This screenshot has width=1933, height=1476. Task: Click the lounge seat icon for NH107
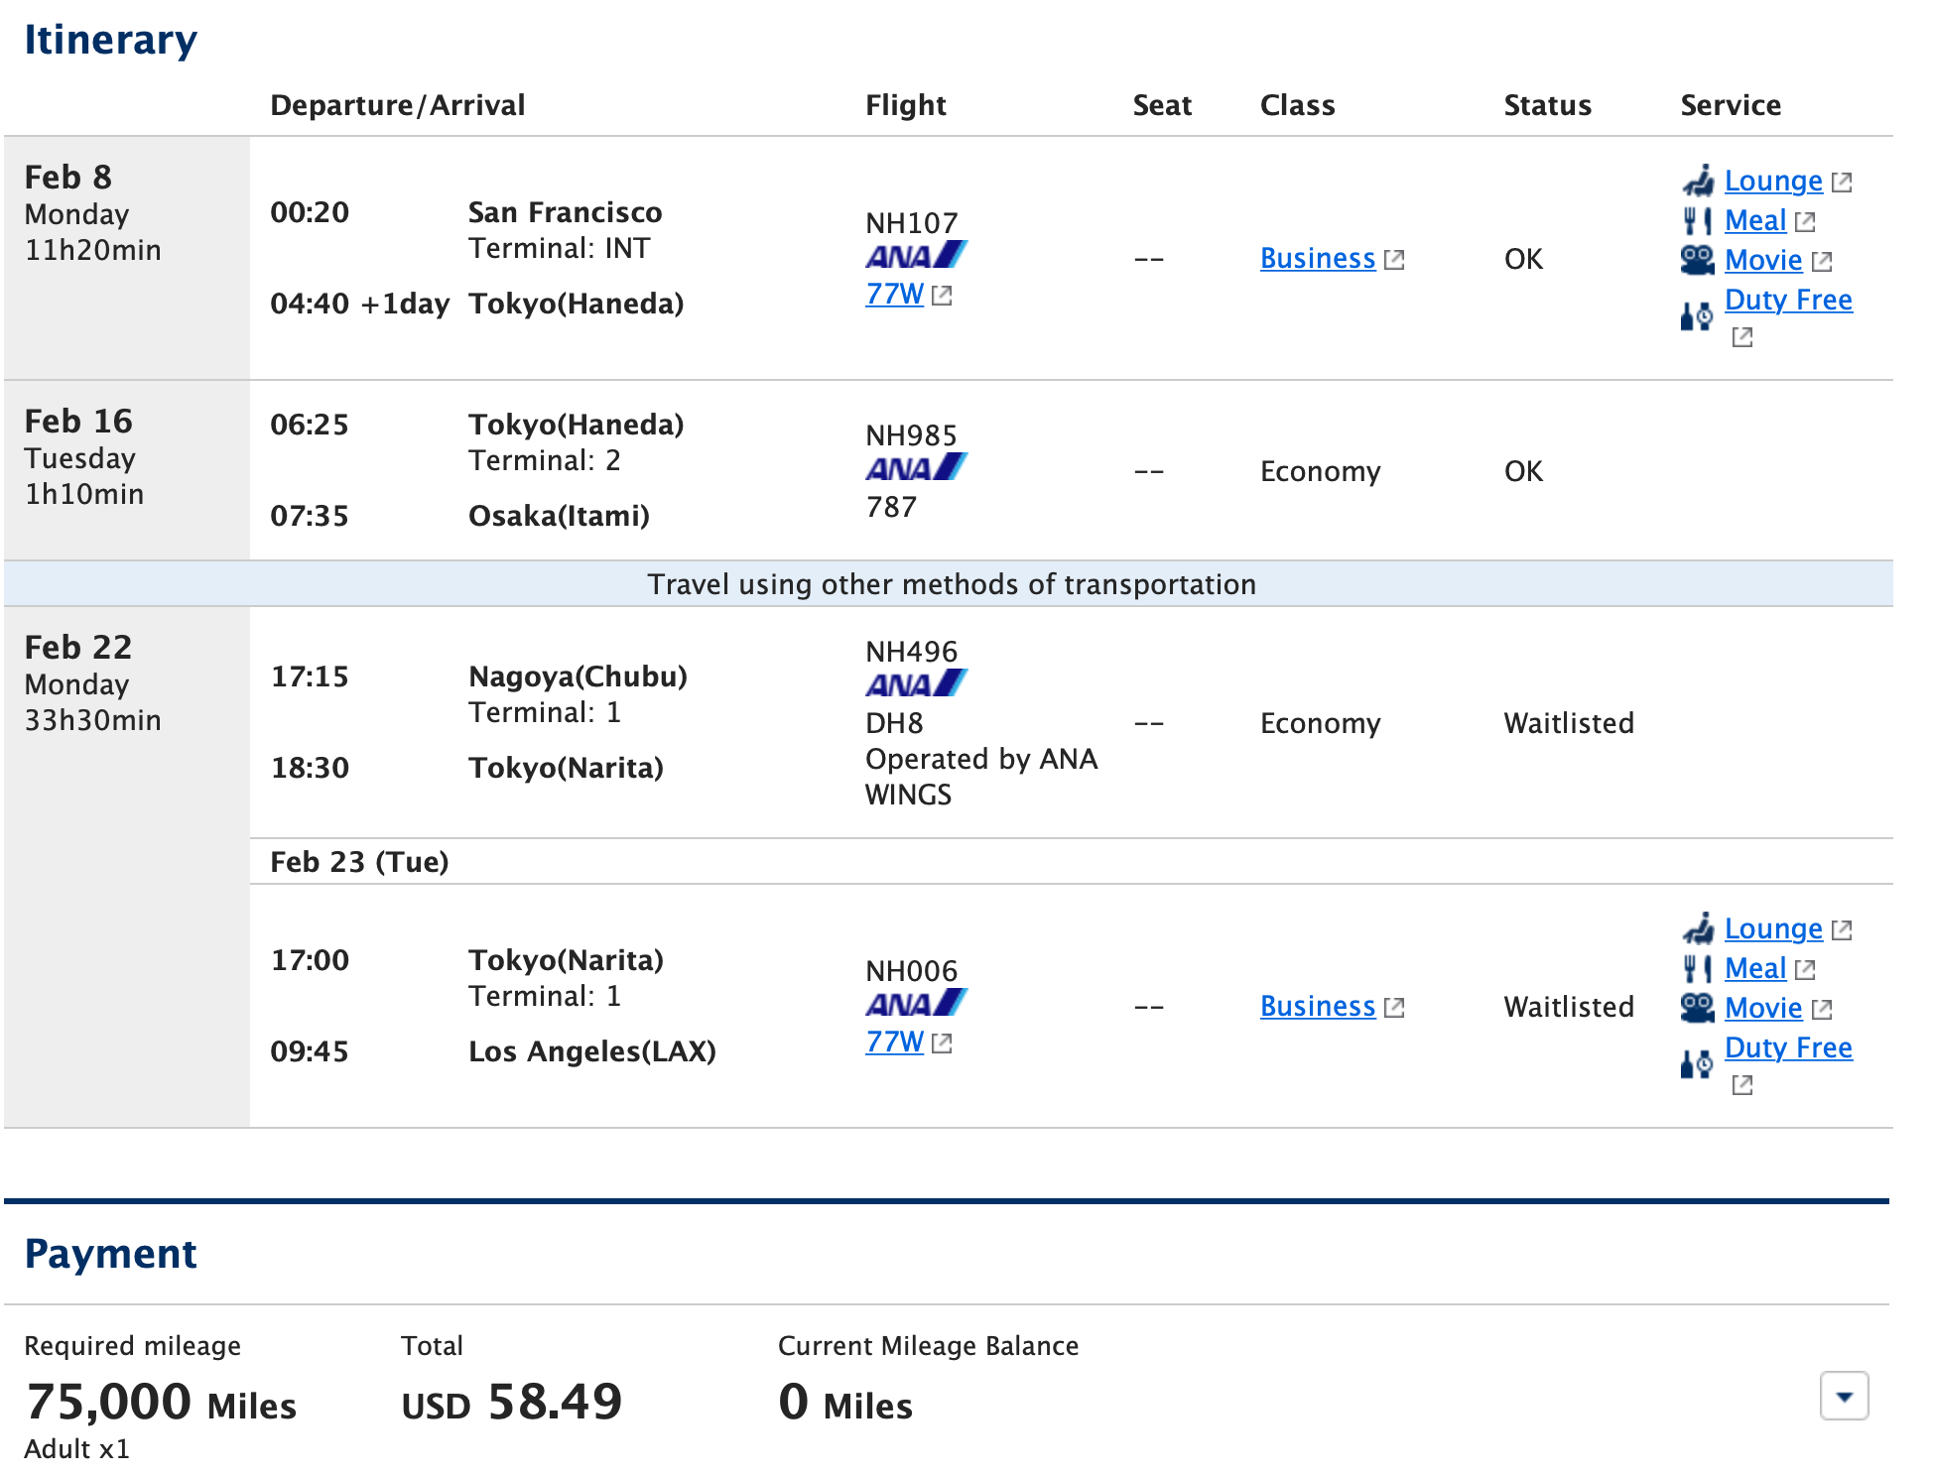[x=1699, y=181]
